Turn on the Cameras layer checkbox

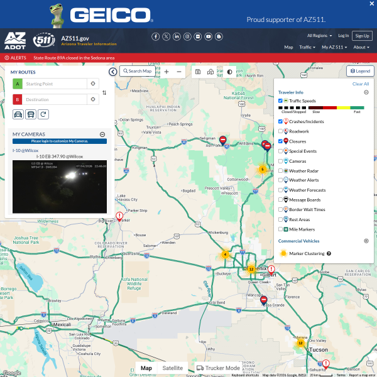(280, 161)
